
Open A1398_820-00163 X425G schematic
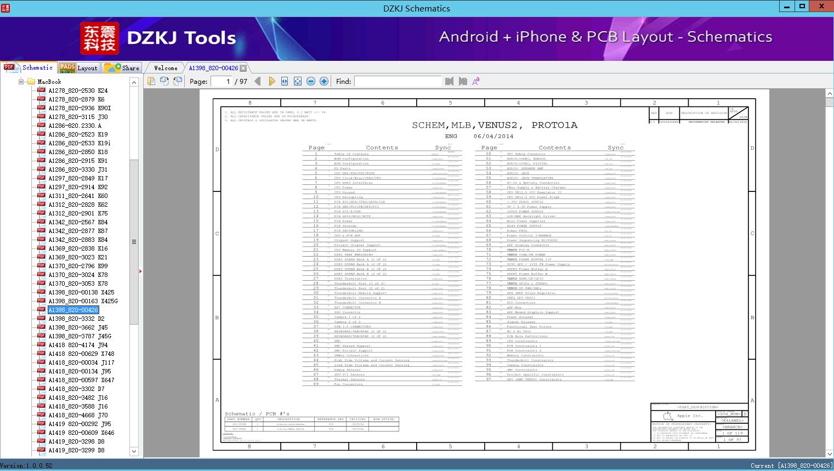pos(83,301)
